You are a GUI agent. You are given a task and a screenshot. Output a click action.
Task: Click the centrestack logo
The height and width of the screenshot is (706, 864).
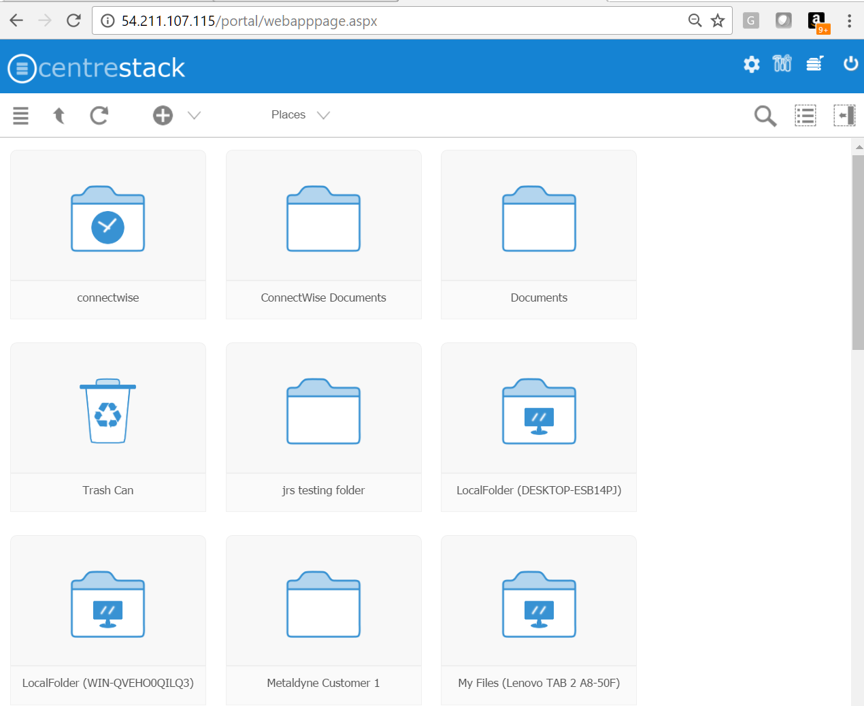tap(96, 67)
